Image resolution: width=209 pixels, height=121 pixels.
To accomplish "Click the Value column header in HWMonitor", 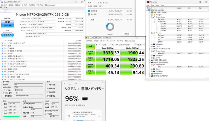I will (x=179, y=8).
